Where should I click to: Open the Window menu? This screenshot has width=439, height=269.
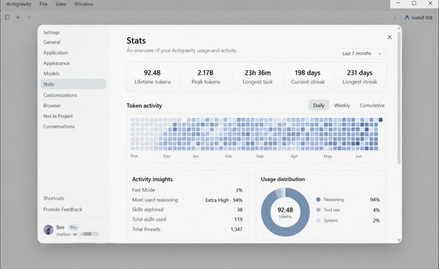pos(84,4)
